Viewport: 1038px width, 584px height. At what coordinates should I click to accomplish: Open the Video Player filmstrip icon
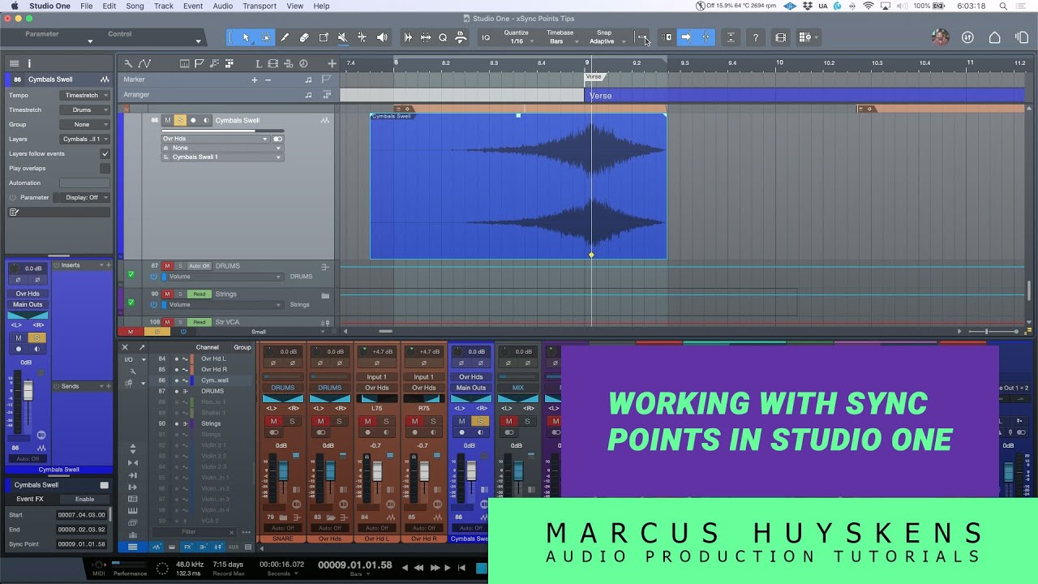pos(780,37)
